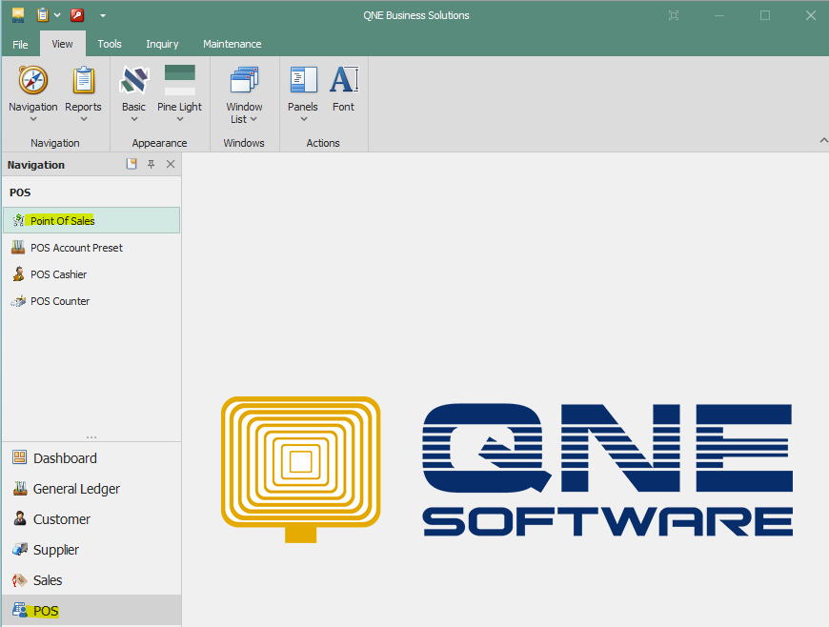829x627 pixels.
Task: Open the General Ledger module
Action: (91, 489)
